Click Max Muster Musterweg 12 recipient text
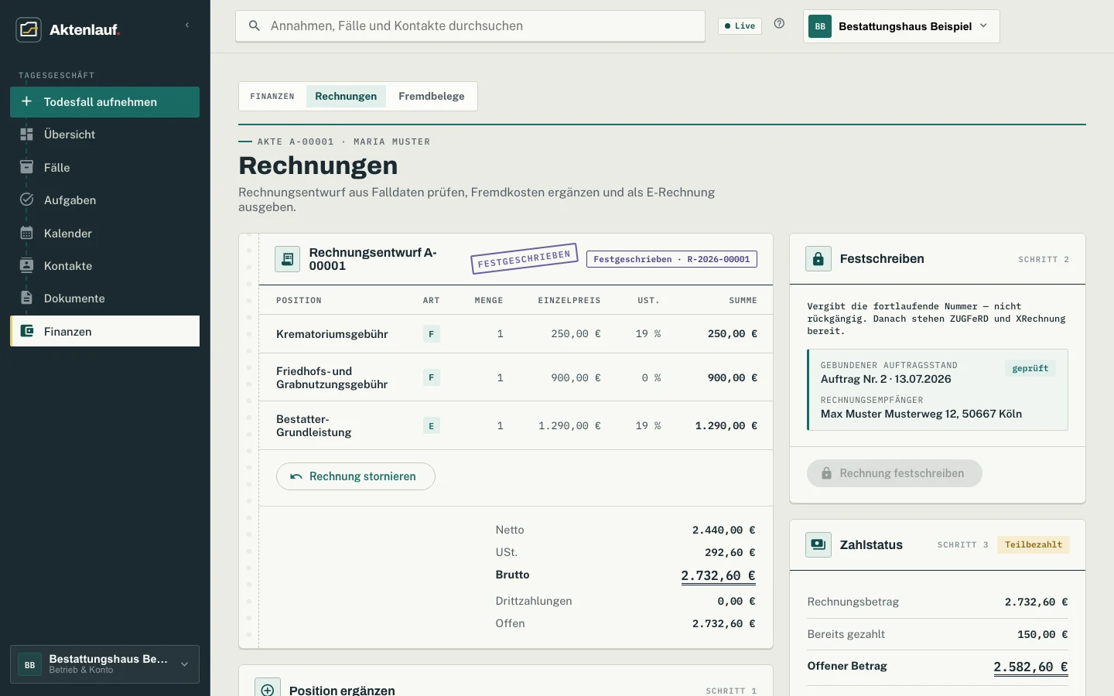The width and height of the screenshot is (1114, 696). [x=921, y=414]
